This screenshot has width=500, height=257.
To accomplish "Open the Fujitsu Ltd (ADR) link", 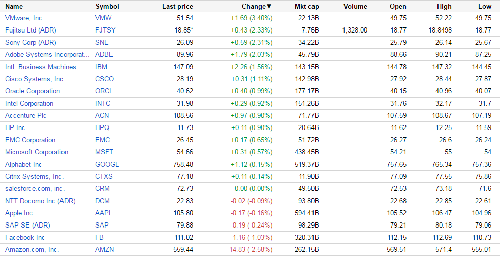I will click(x=30, y=30).
